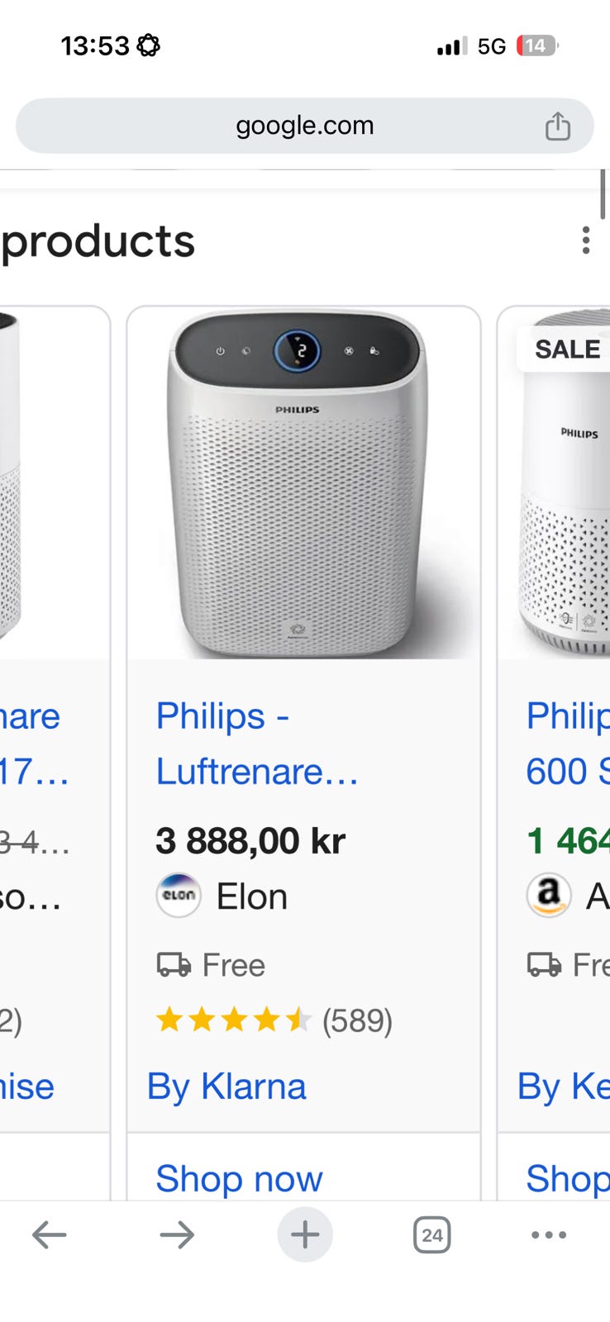This screenshot has width=610, height=1322.
Task: View the Philips air purifier product image
Action: [303, 483]
